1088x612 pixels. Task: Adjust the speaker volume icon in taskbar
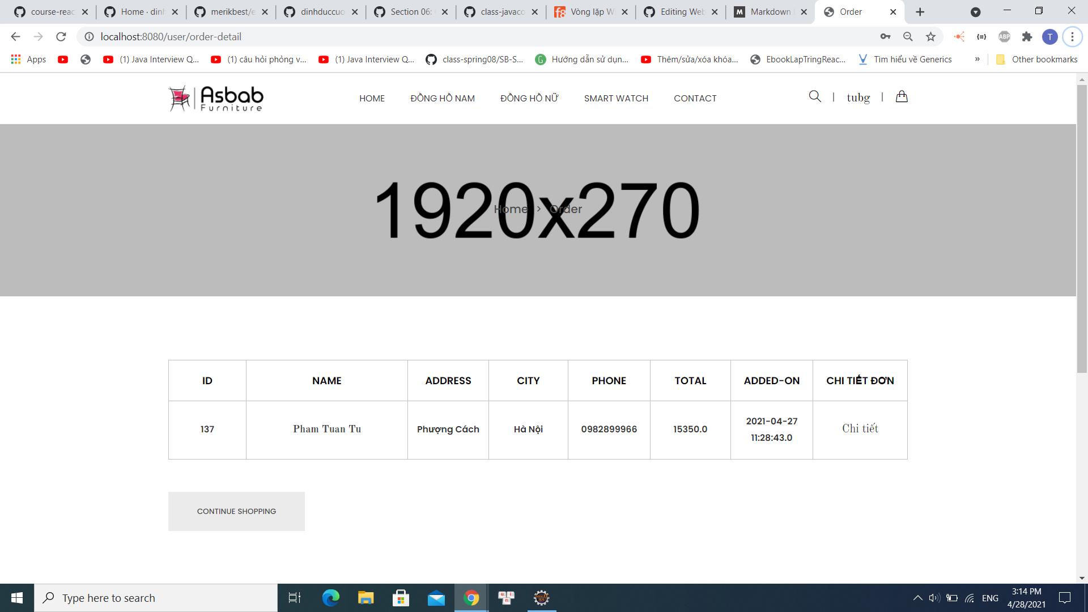click(935, 597)
